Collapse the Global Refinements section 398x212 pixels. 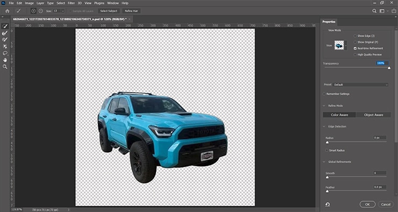pos(324,162)
